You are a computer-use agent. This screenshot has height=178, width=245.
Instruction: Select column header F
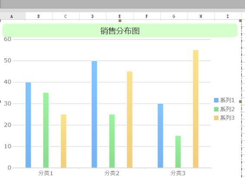point(147,16)
